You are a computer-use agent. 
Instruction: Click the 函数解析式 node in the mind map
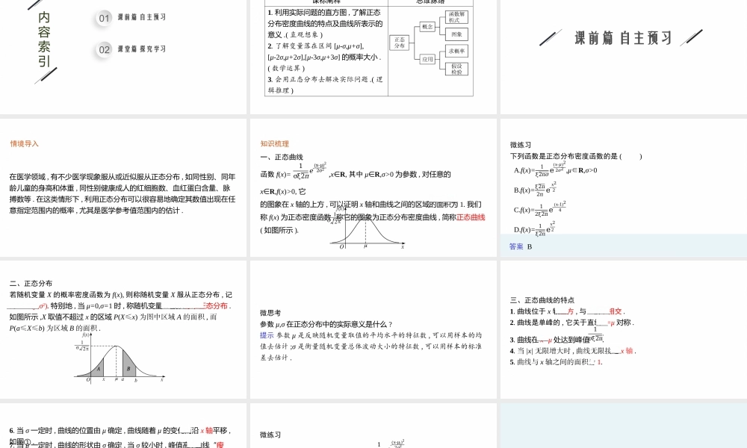[456, 17]
